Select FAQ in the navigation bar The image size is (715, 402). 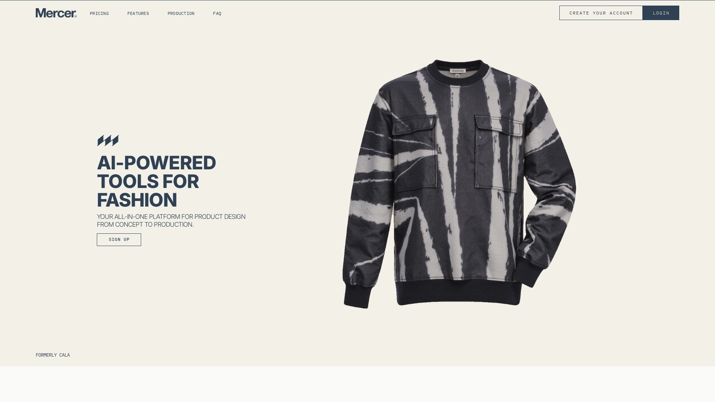(x=217, y=13)
